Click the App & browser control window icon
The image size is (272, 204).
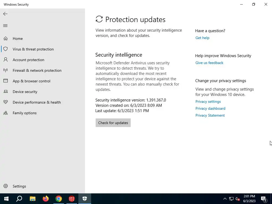tap(6, 81)
